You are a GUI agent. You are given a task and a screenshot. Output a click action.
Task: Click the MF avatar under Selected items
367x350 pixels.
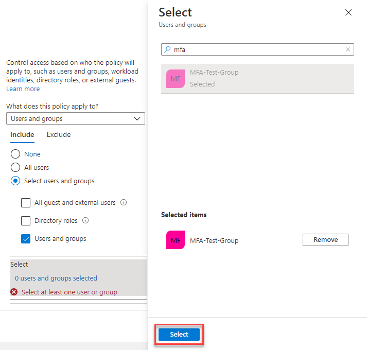tap(176, 240)
